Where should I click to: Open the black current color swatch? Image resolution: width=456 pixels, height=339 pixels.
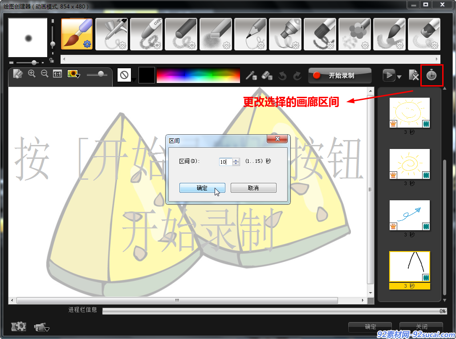pyautogui.click(x=147, y=75)
